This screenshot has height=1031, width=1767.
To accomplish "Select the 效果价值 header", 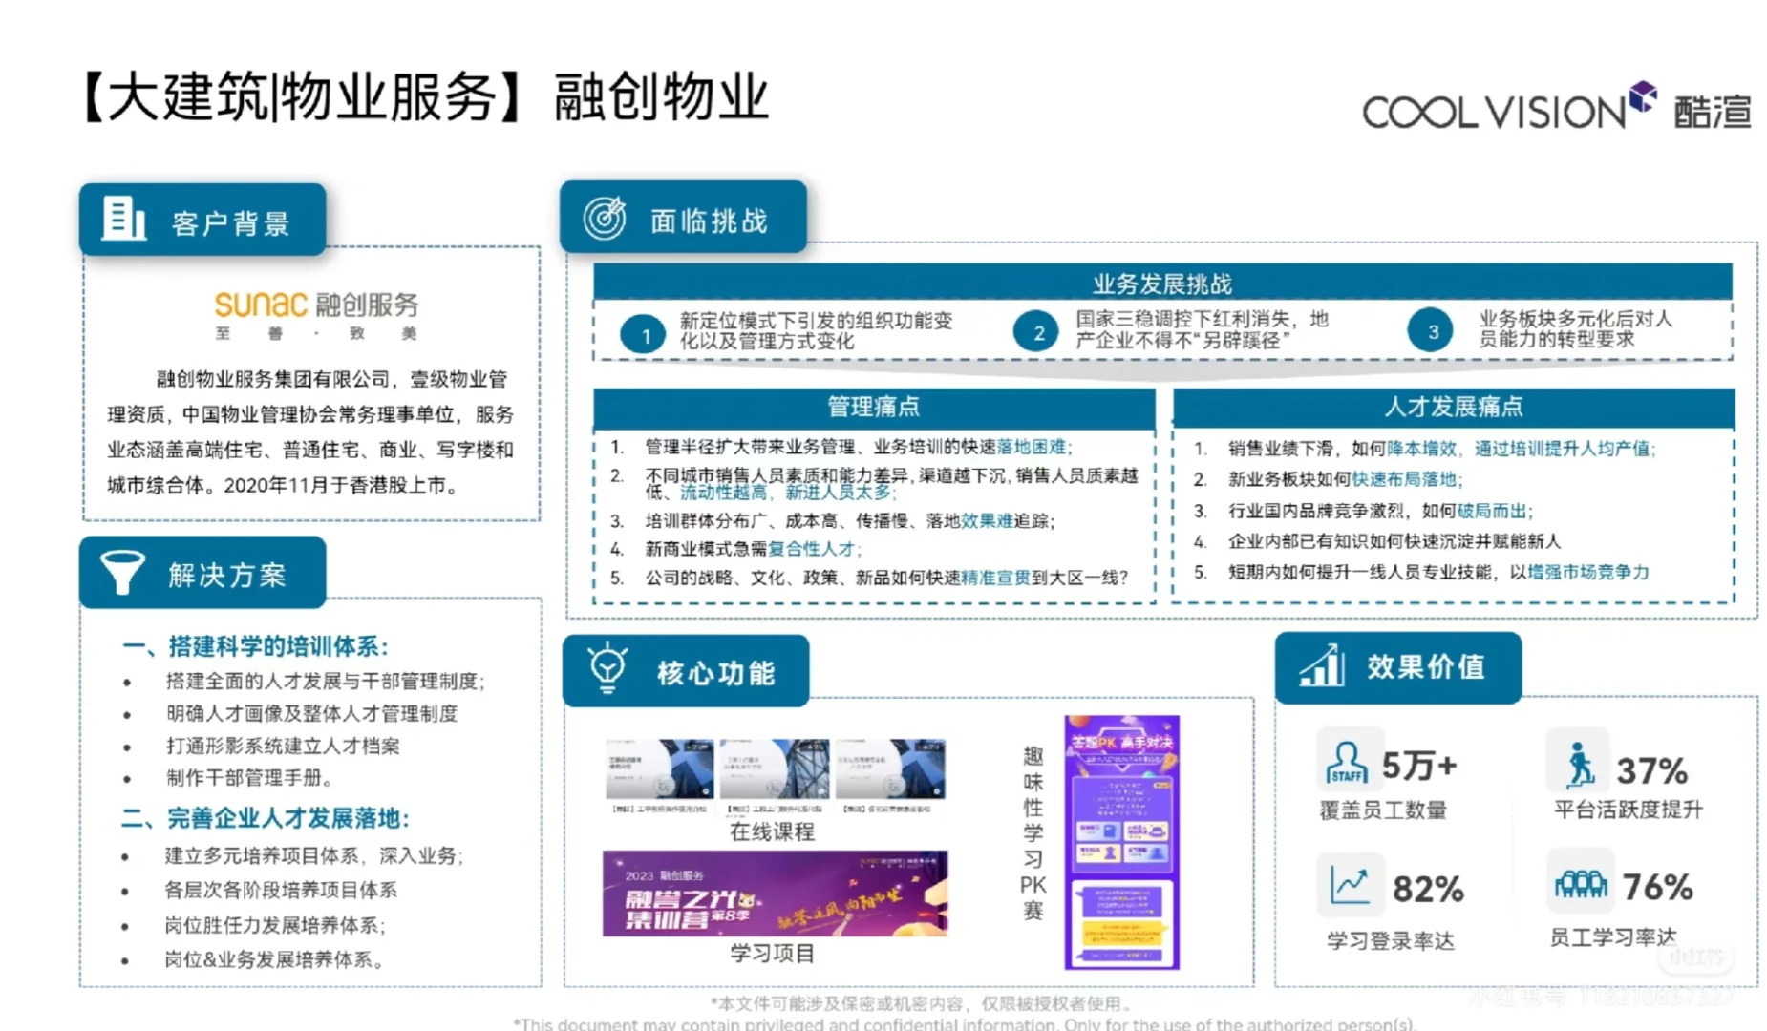I will click(x=1398, y=667).
